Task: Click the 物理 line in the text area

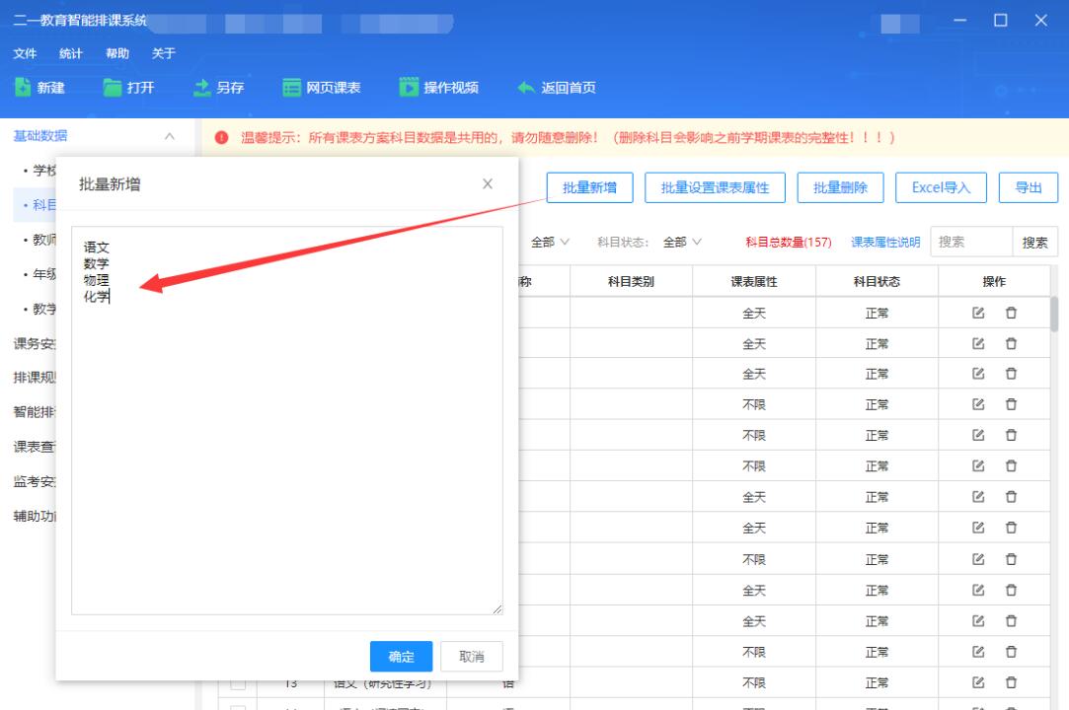Action: pos(96,280)
